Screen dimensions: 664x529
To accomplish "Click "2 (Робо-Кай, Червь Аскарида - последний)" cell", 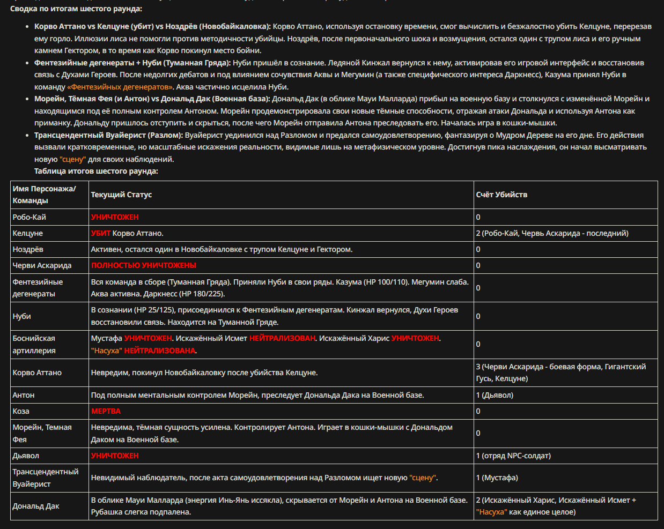I will pyautogui.click(x=566, y=233).
